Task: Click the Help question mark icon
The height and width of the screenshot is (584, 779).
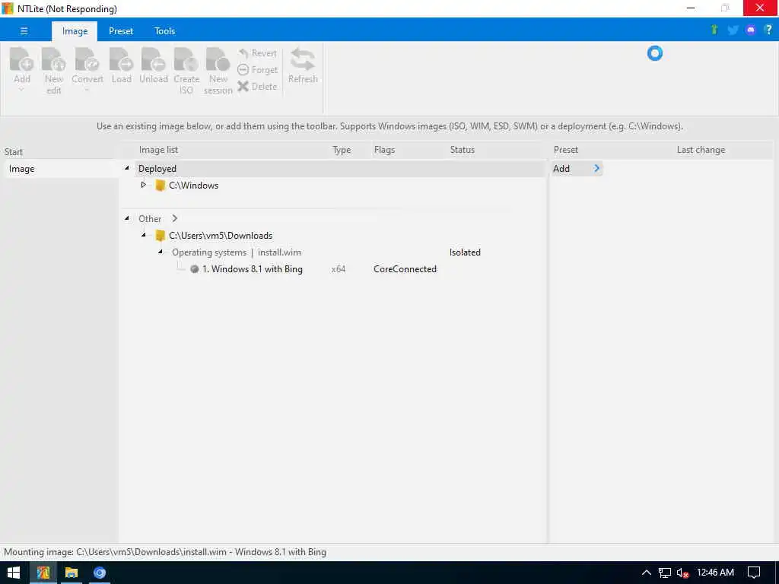Action: click(x=768, y=30)
